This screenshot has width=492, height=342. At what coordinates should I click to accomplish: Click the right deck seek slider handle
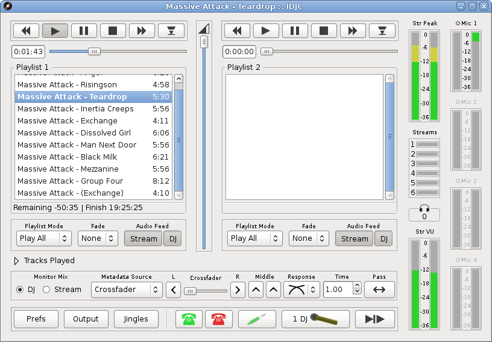tap(266, 51)
